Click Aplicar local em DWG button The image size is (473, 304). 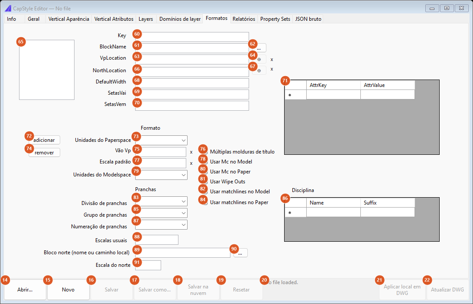402,290
